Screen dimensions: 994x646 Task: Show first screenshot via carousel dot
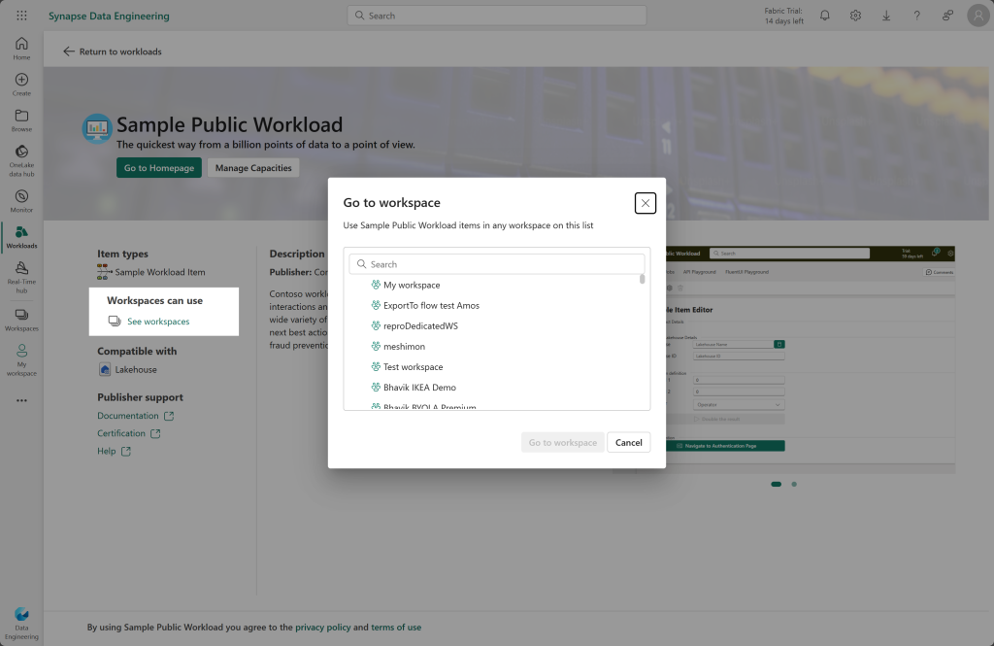(776, 484)
